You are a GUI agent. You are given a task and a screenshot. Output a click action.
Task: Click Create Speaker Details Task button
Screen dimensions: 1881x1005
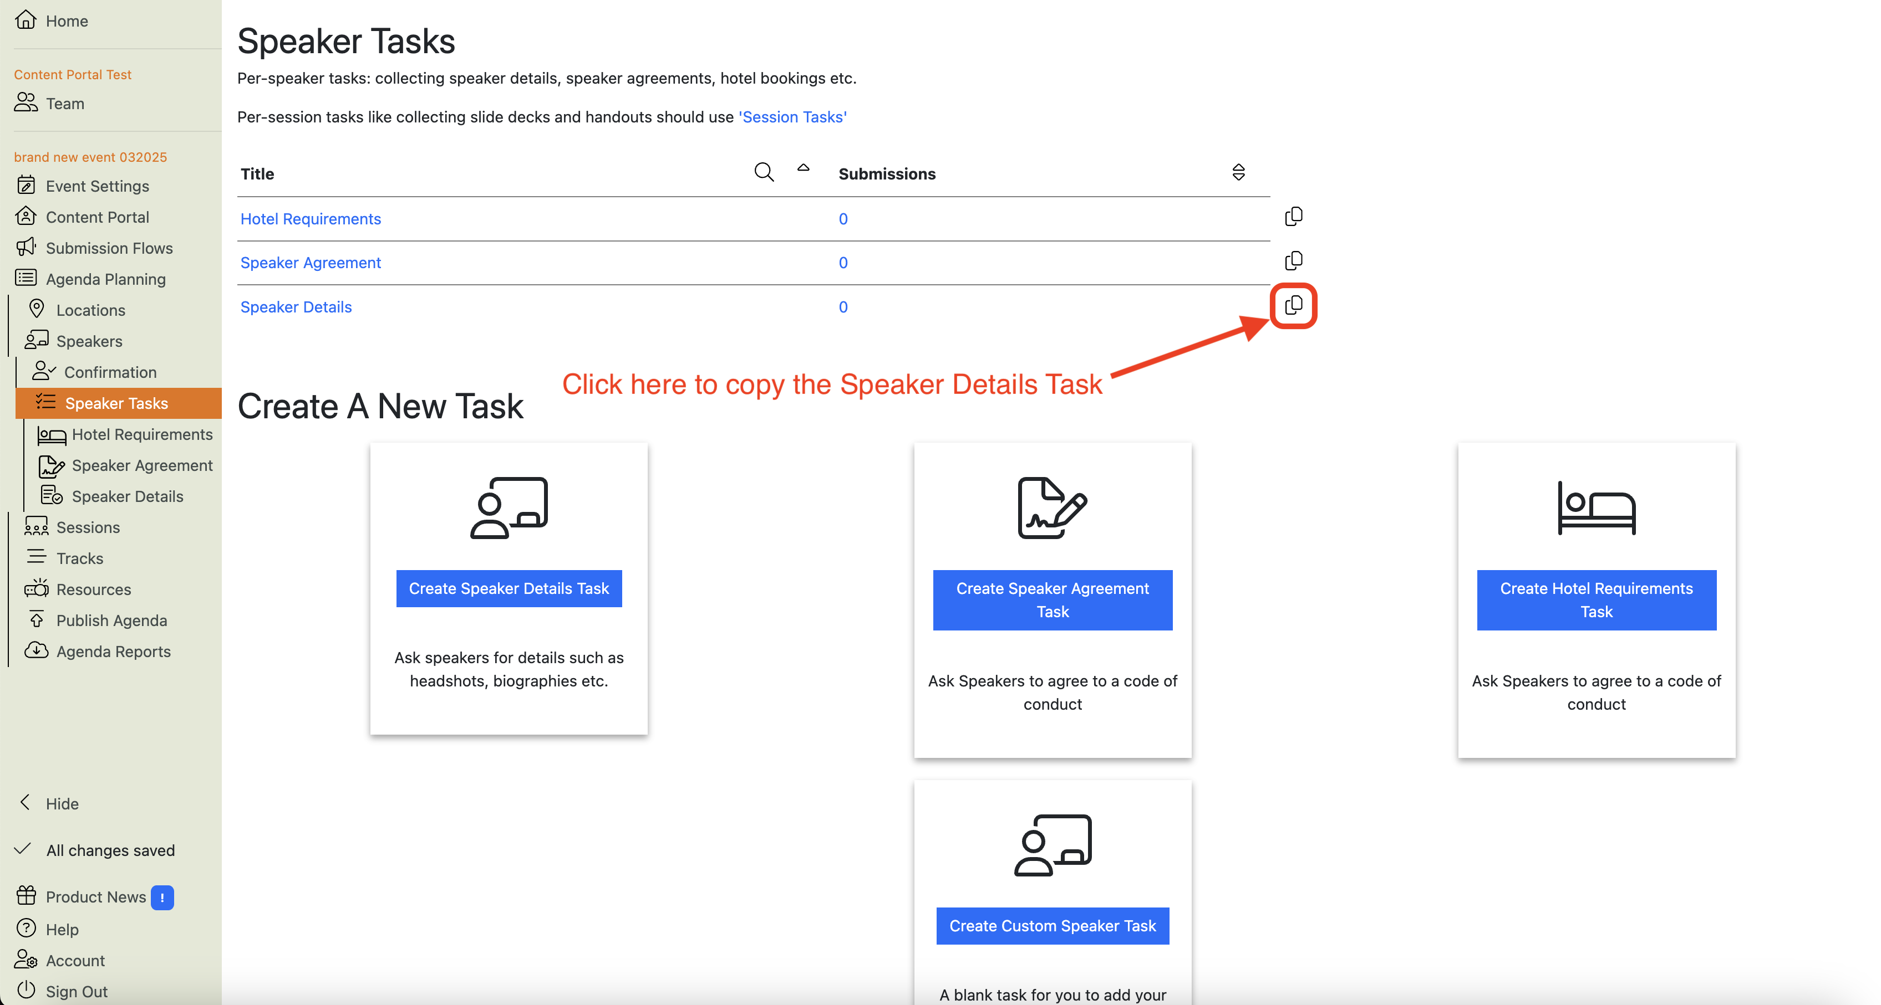(x=509, y=588)
